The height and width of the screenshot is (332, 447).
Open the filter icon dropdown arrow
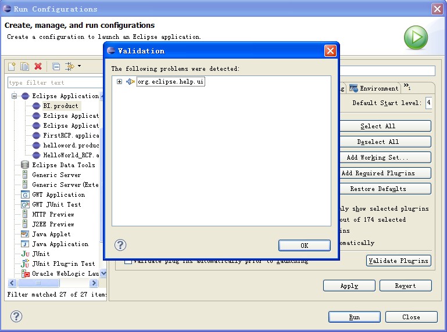(79, 66)
